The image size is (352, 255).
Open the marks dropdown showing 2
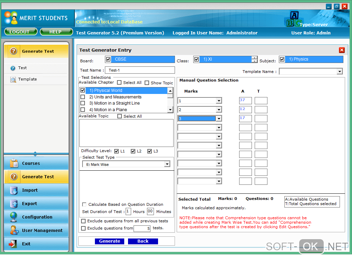click(x=219, y=110)
